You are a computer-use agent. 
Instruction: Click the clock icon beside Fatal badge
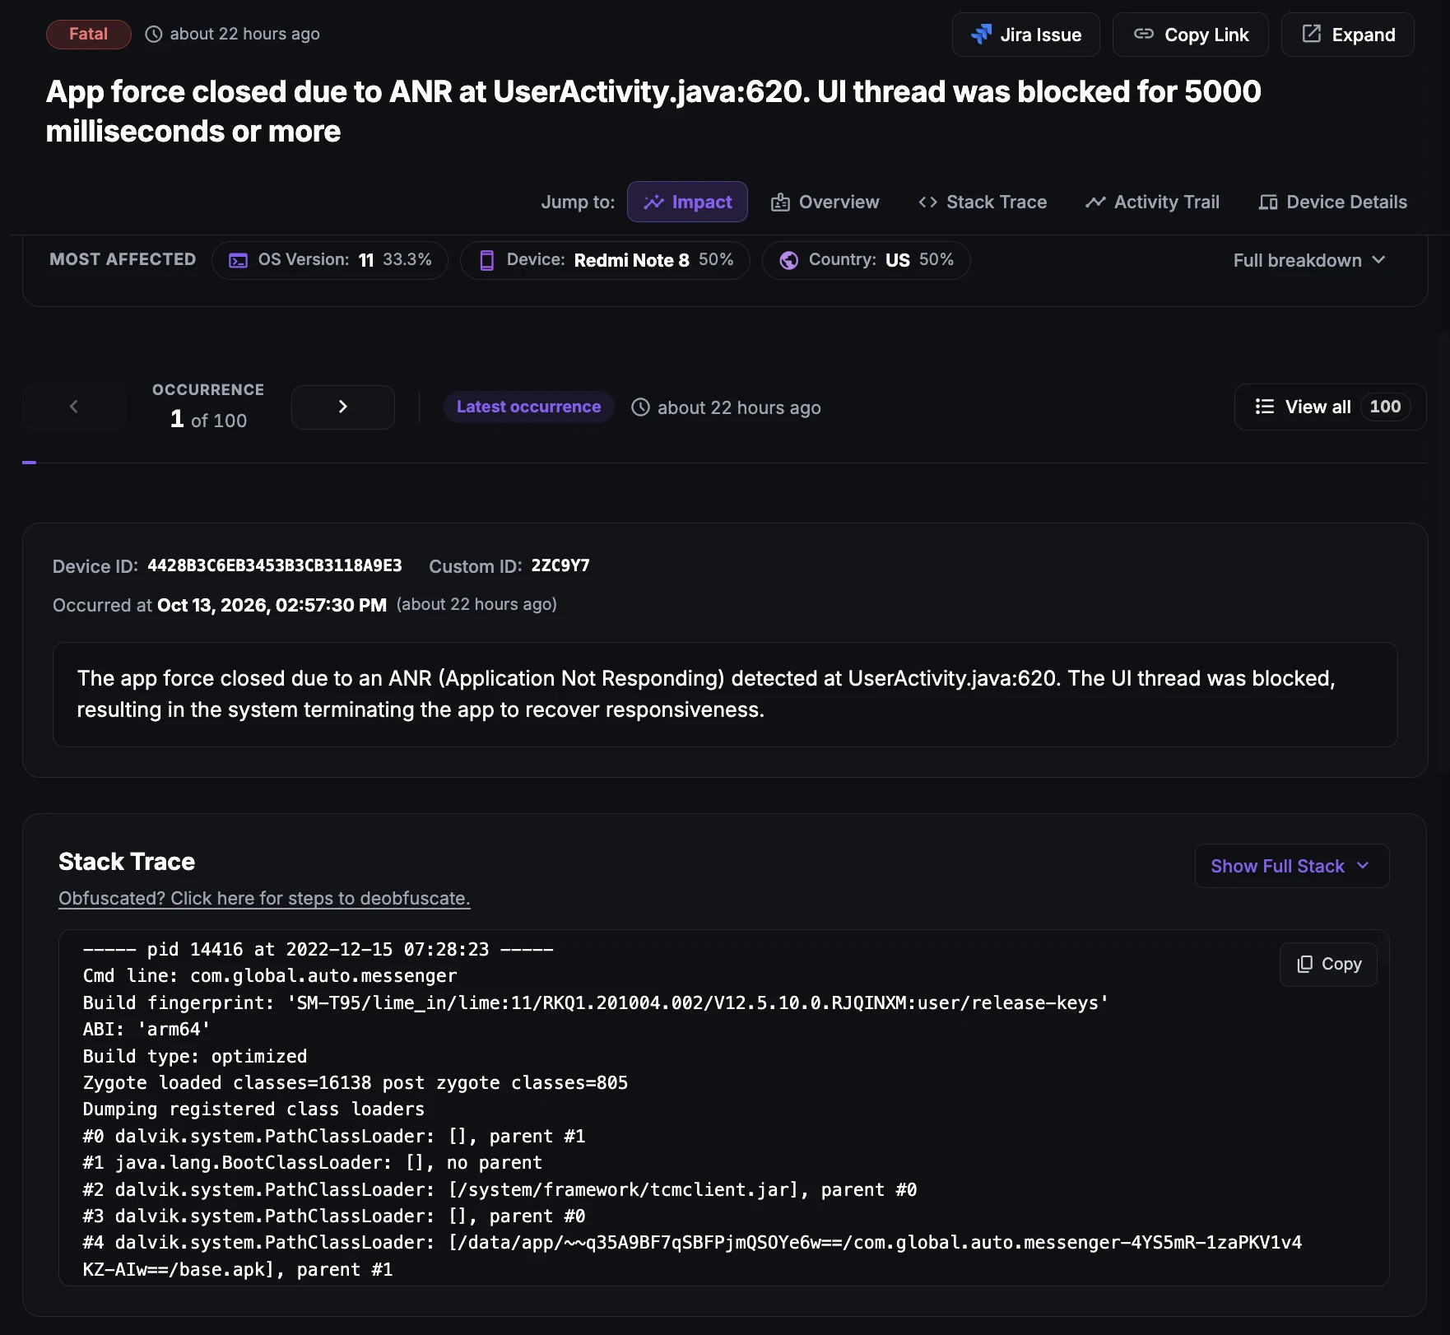[x=154, y=34]
